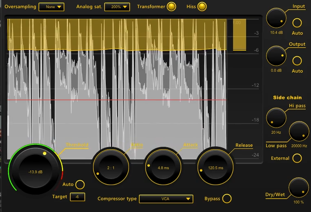Open the Oversampling dropdown
The image size is (311, 212).
[x=51, y=7]
